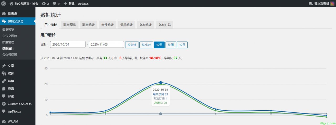336x125 pixels.
Task: Click the start date field 2020/10/04
Action: click(68, 44)
